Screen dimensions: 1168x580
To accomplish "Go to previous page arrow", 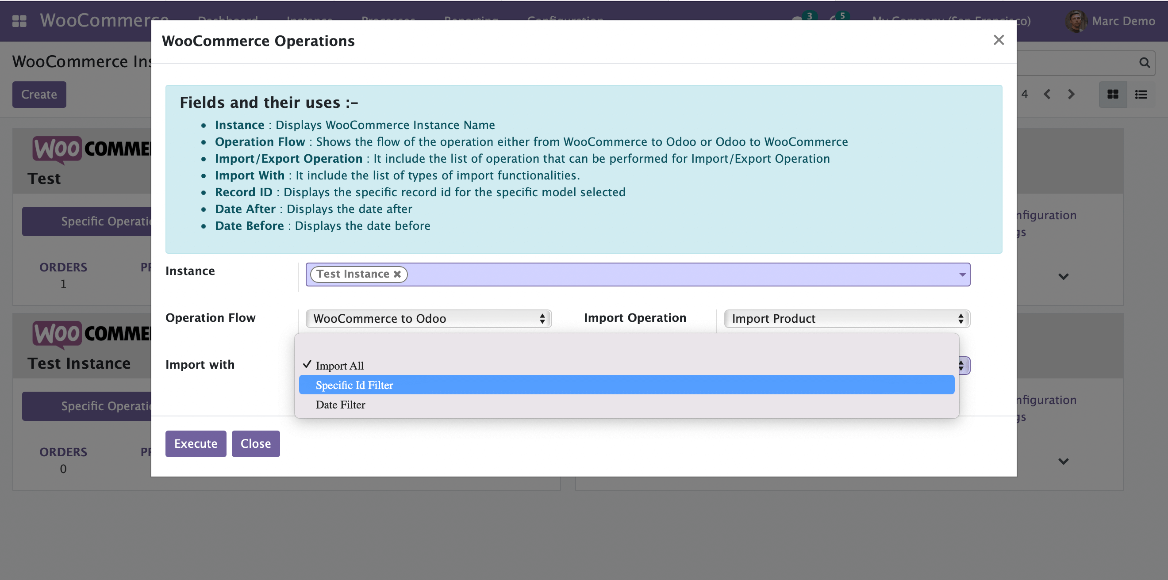I will 1047,94.
